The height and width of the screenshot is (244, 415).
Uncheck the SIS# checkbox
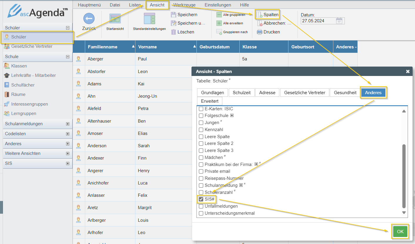pos(201,199)
